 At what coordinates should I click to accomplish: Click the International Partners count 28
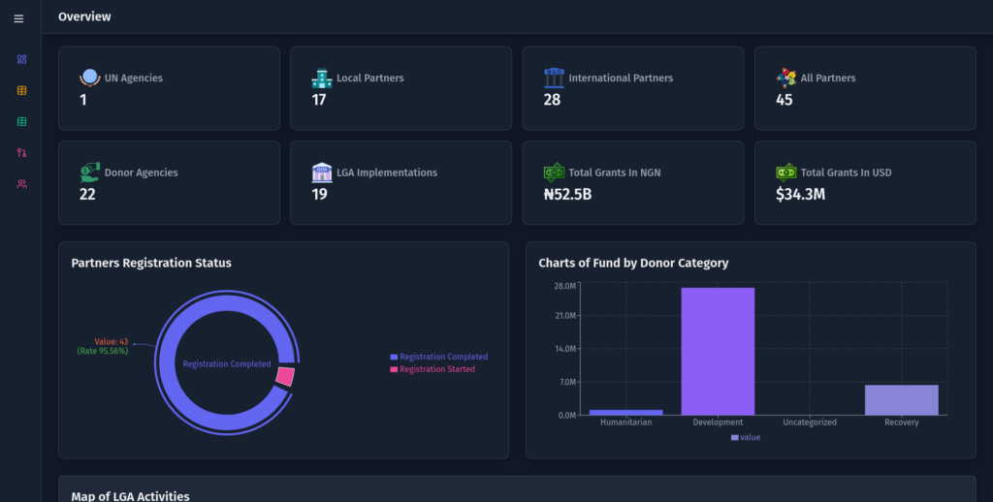(x=552, y=100)
